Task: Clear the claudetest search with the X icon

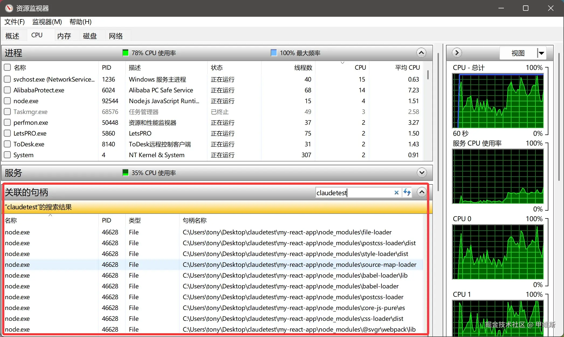Action: 396,193
